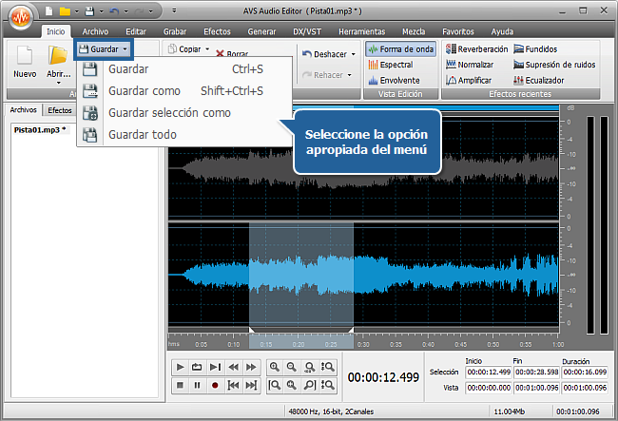The image size is (618, 421).
Task: Click the Play button in transport controls
Action: pyautogui.click(x=181, y=367)
